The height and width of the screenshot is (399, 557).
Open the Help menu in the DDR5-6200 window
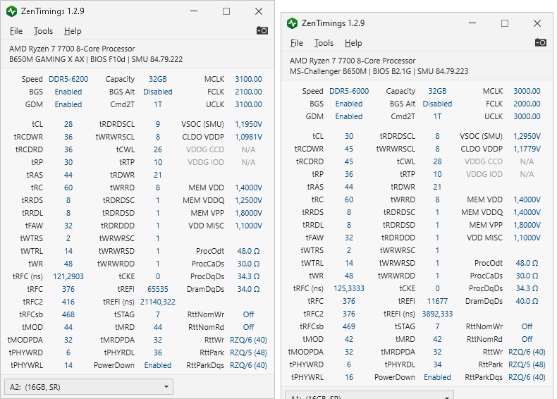pyautogui.click(x=73, y=31)
